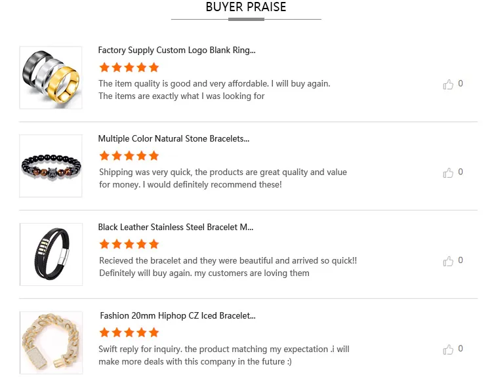Like the Black Leather Bracelet review

449,262
